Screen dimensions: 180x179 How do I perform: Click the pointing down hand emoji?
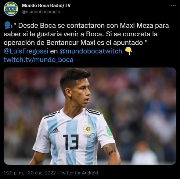click(x=128, y=51)
